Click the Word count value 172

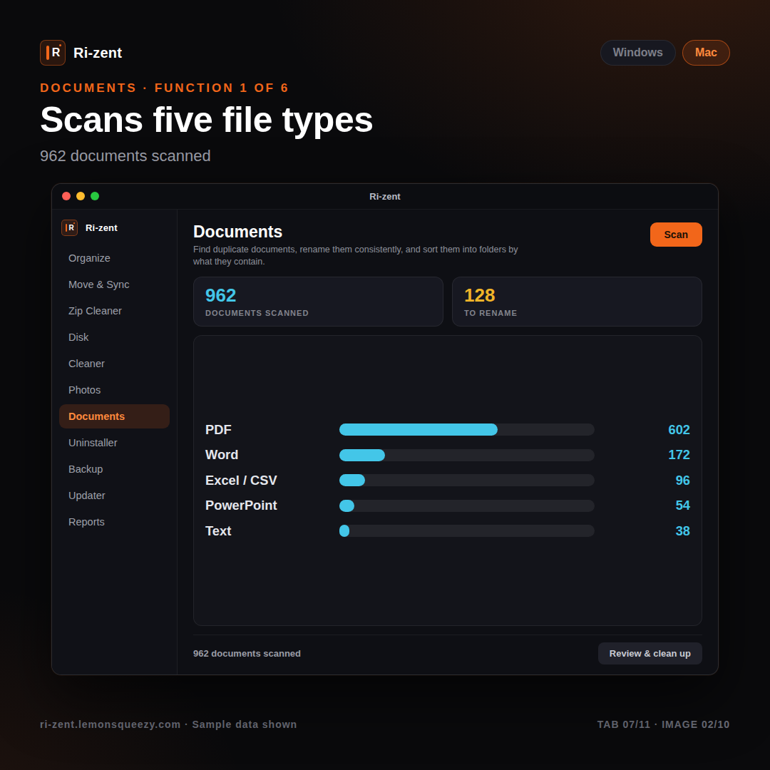[x=679, y=455]
